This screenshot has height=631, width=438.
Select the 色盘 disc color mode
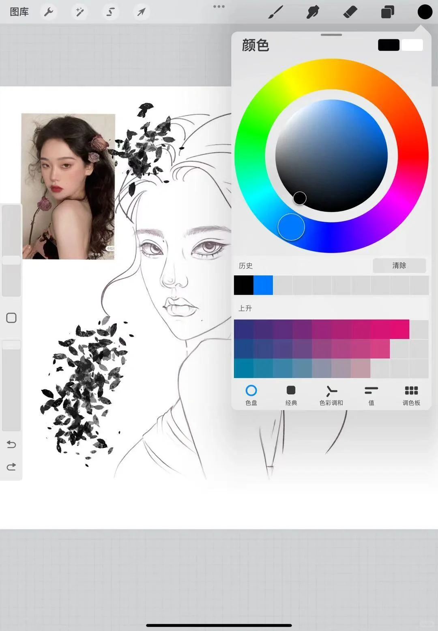pyautogui.click(x=251, y=395)
